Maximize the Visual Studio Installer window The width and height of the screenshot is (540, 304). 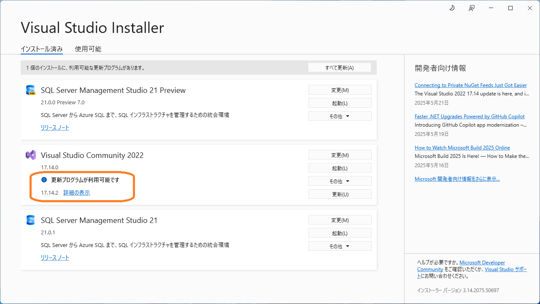pos(510,8)
